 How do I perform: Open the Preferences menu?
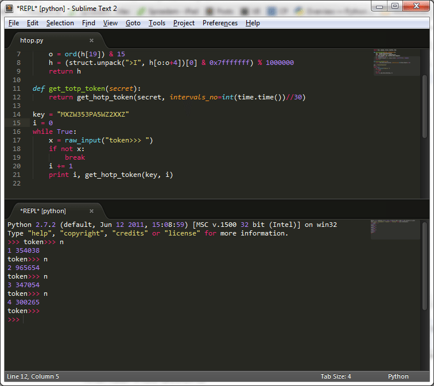pyautogui.click(x=220, y=23)
